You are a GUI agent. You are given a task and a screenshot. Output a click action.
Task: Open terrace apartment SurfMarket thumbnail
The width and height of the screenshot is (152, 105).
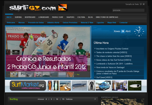tap(65, 86)
